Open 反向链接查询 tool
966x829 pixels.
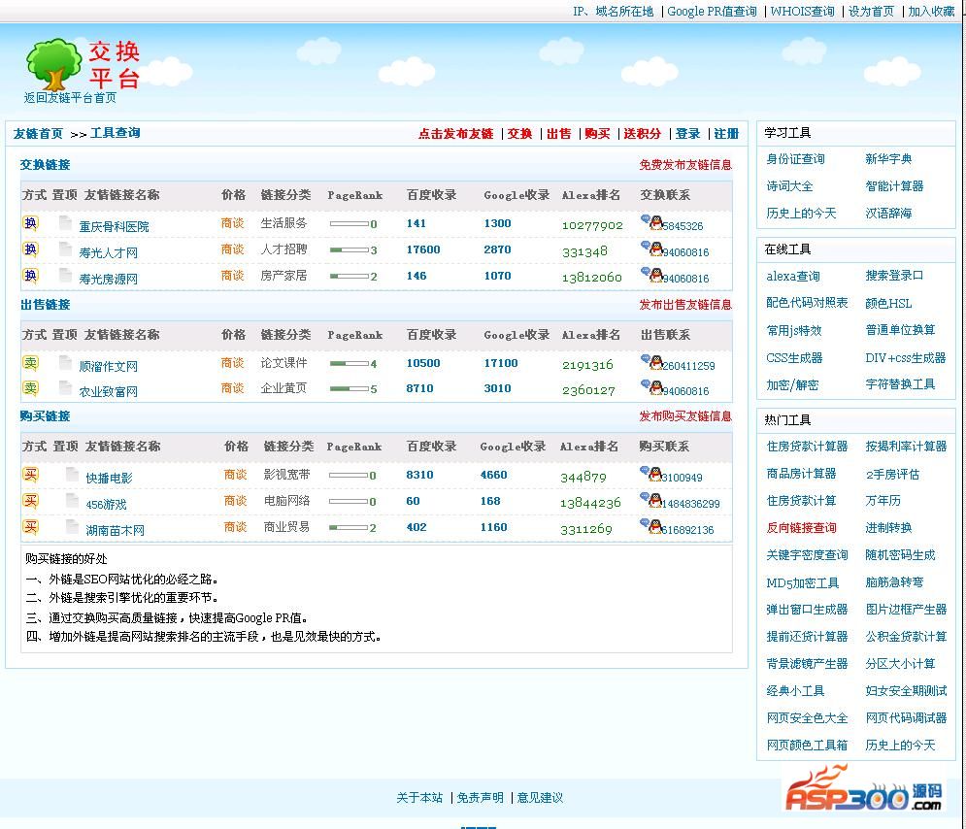click(802, 528)
